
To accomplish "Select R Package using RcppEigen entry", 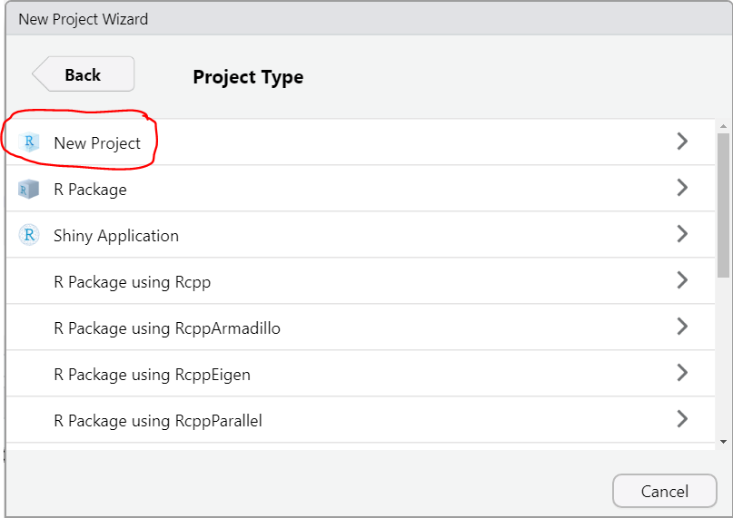I will point(361,373).
